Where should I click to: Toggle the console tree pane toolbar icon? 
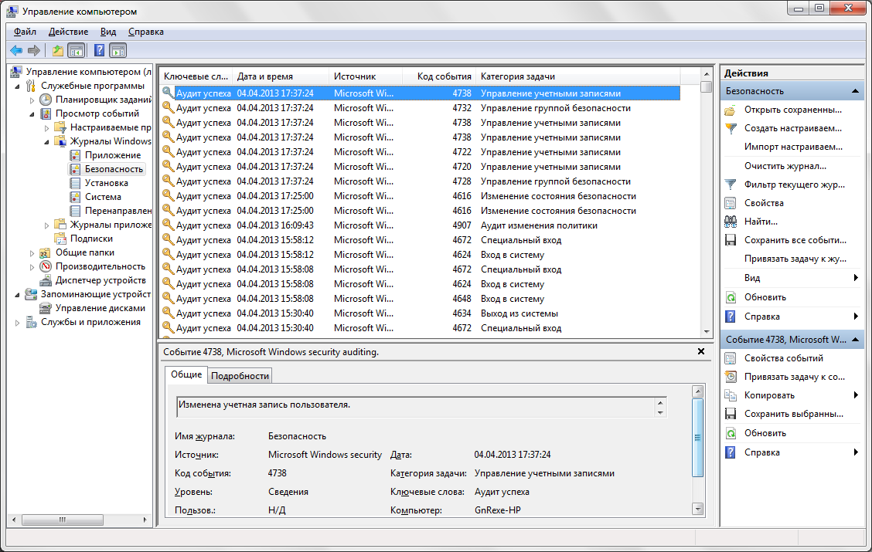tap(77, 50)
